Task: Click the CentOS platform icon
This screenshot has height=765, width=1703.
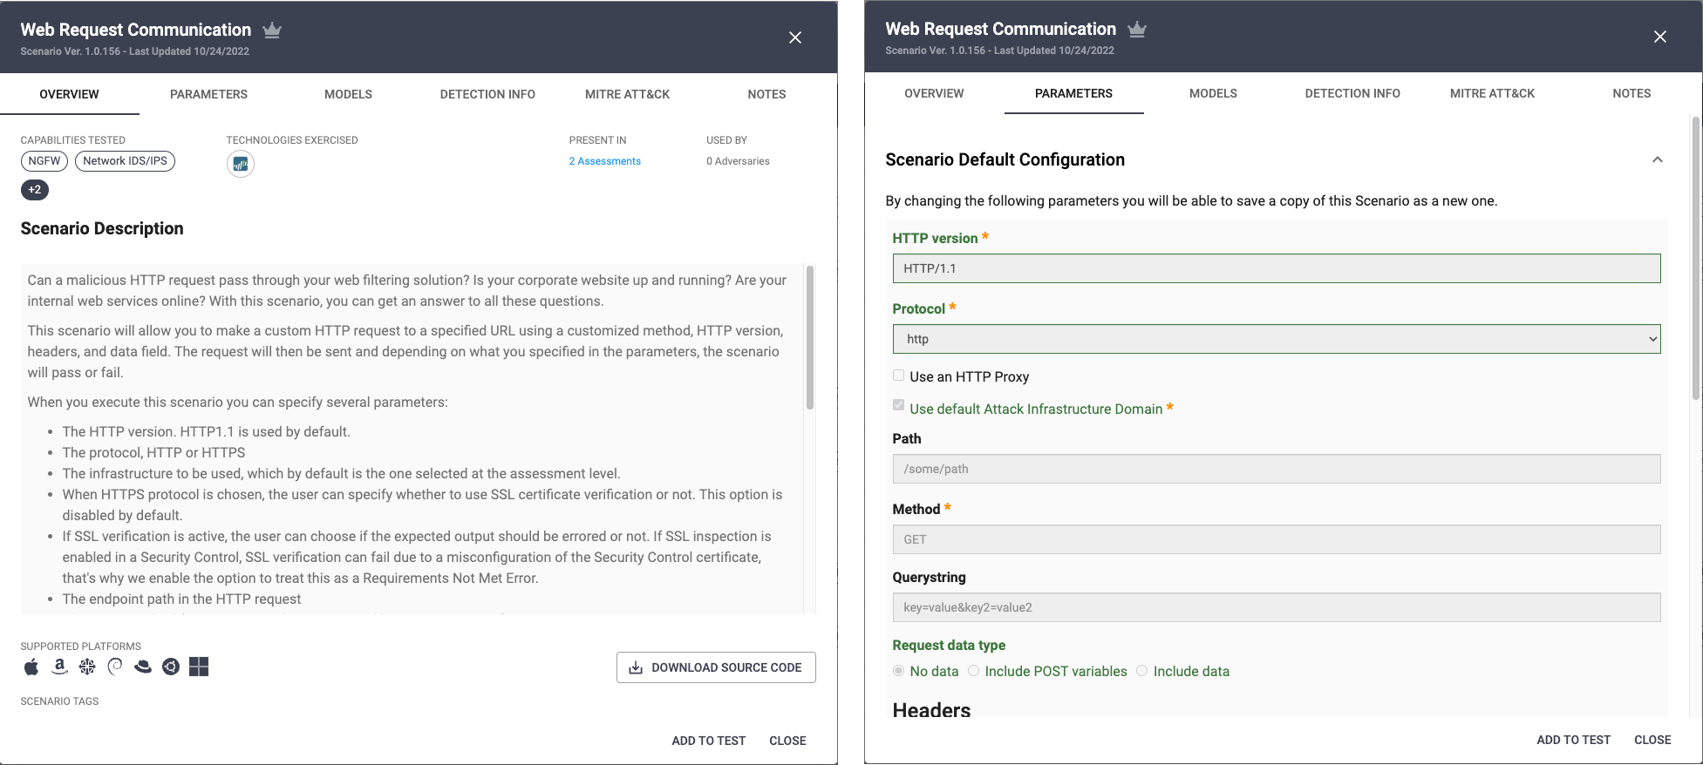Action: tap(87, 667)
